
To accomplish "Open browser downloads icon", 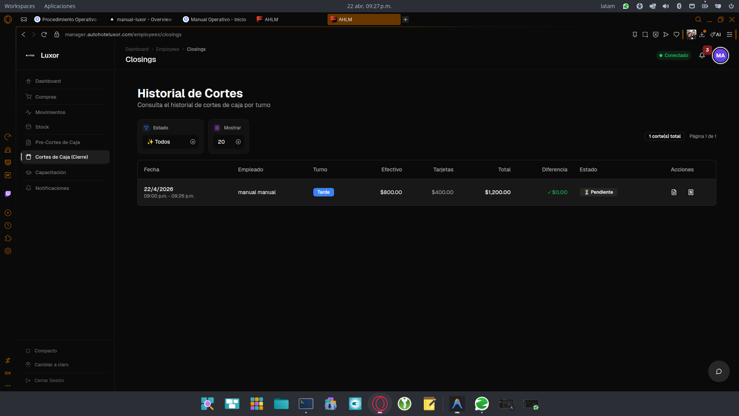I will (x=702, y=35).
